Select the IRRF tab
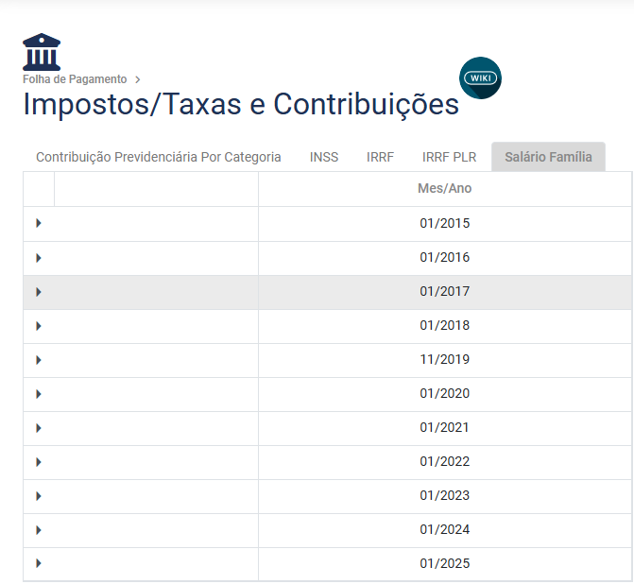This screenshot has height=584, width=634. (x=380, y=157)
